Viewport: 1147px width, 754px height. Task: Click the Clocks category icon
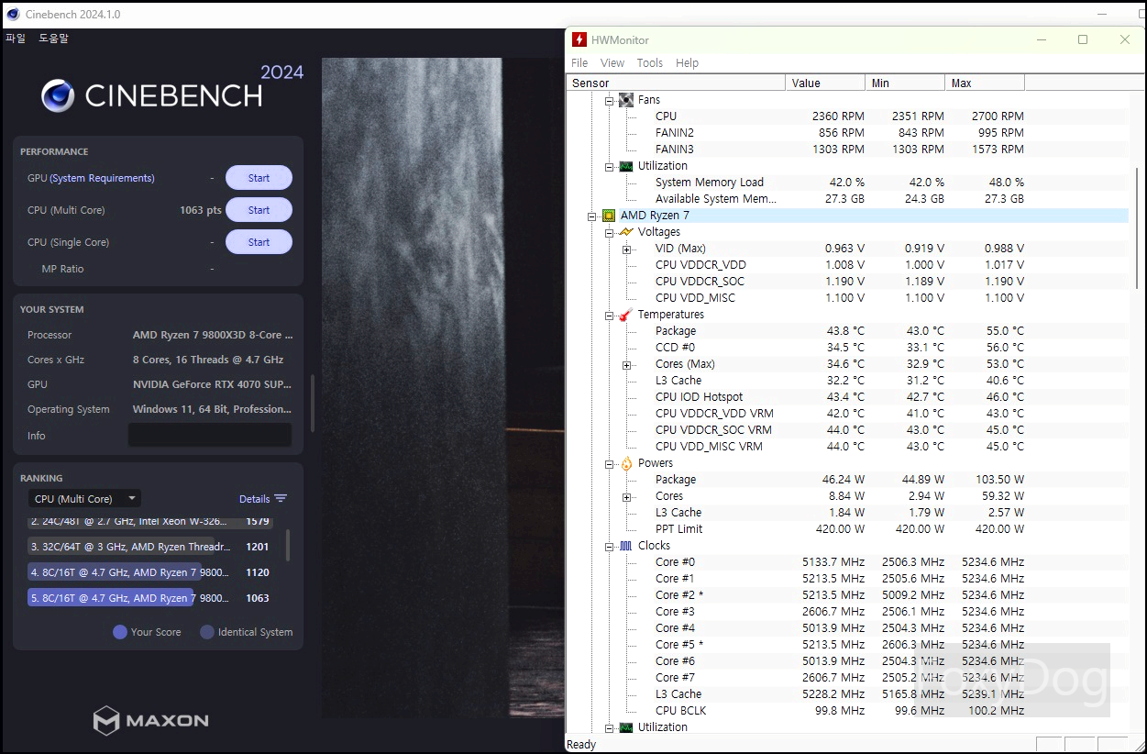coord(626,546)
